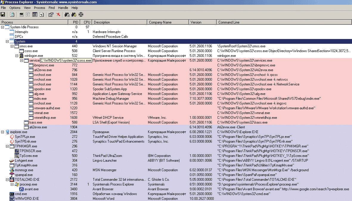Toggle the Show Process Tree toolbar icon

click(28, 15)
